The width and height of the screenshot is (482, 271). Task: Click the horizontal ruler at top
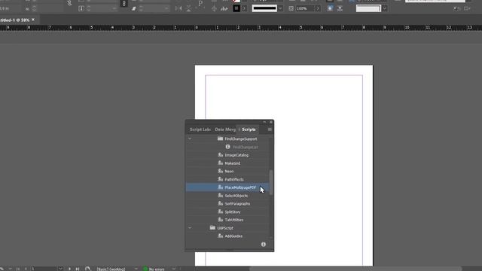pos(241,28)
